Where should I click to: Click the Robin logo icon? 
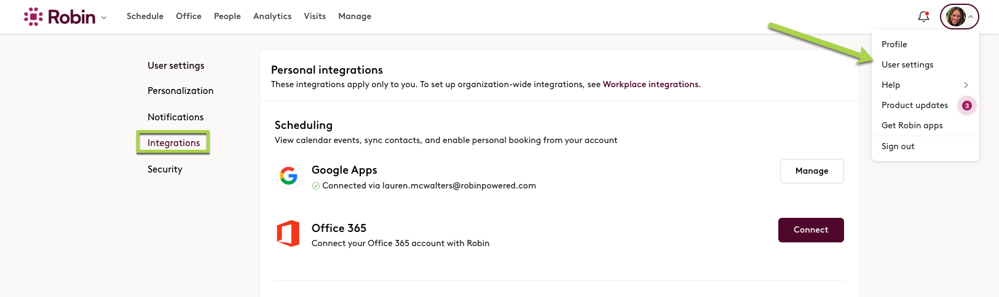click(33, 17)
